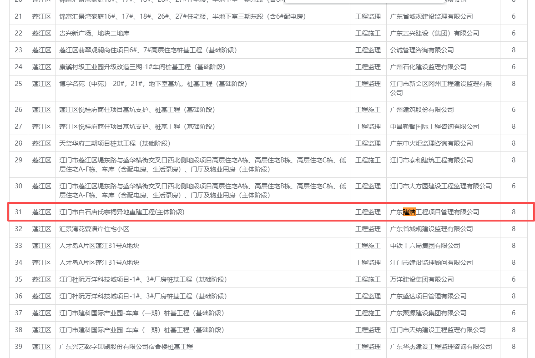
Task: Select company 万洋建设集团有限公司
Action: pos(422,279)
